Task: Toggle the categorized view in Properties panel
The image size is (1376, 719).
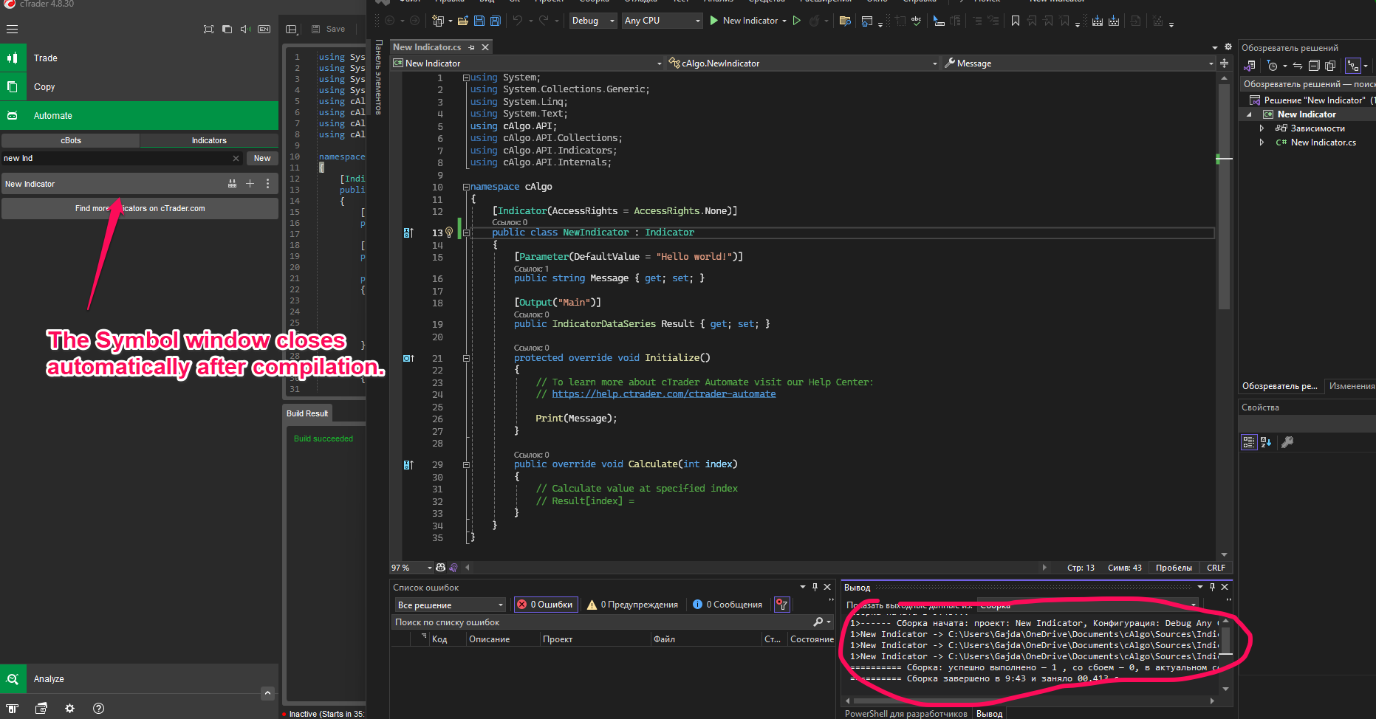Action: pos(1248,442)
